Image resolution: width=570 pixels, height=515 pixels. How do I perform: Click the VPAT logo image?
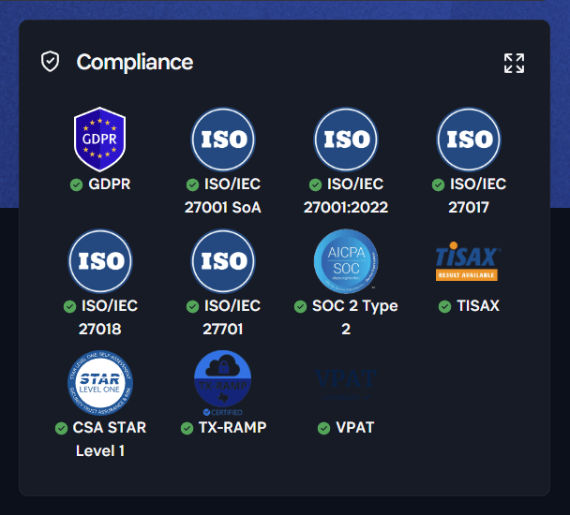click(x=346, y=382)
